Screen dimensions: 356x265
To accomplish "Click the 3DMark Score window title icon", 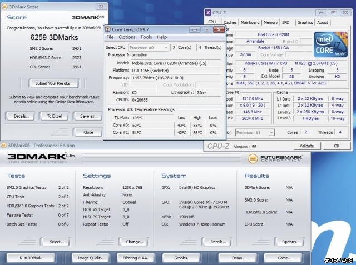I will click(4, 7).
